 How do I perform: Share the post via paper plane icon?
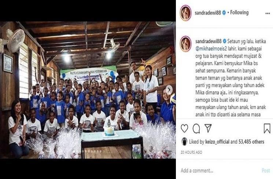208,128
